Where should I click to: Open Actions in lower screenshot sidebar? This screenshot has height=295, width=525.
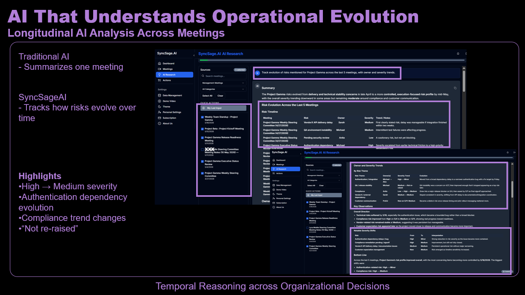pyautogui.click(x=285, y=173)
